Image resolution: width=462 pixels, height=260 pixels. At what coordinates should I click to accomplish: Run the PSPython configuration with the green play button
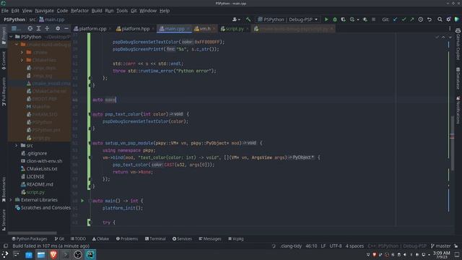click(326, 19)
